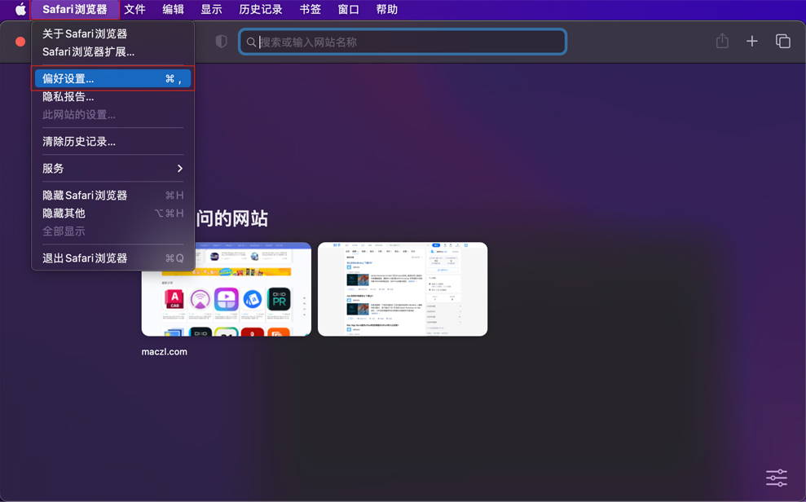Open 隐私报告… from the menu
The image size is (806, 502).
pyautogui.click(x=112, y=97)
